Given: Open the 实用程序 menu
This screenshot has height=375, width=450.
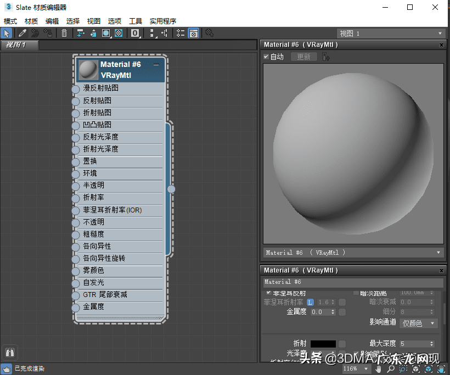Looking at the screenshot, I should (162, 21).
